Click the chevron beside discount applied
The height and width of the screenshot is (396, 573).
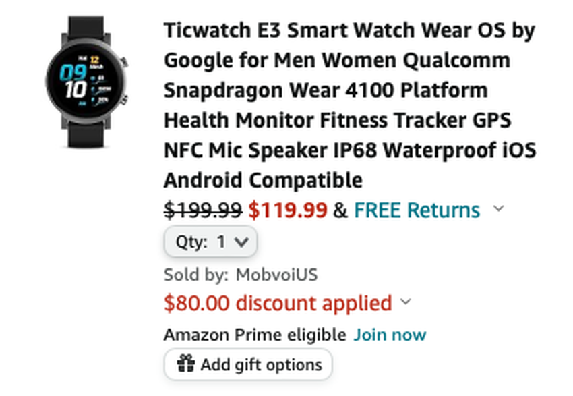point(406,302)
